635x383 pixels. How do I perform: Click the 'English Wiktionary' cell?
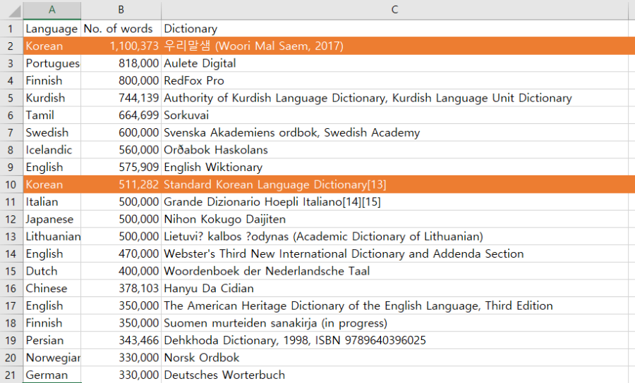[x=394, y=168]
